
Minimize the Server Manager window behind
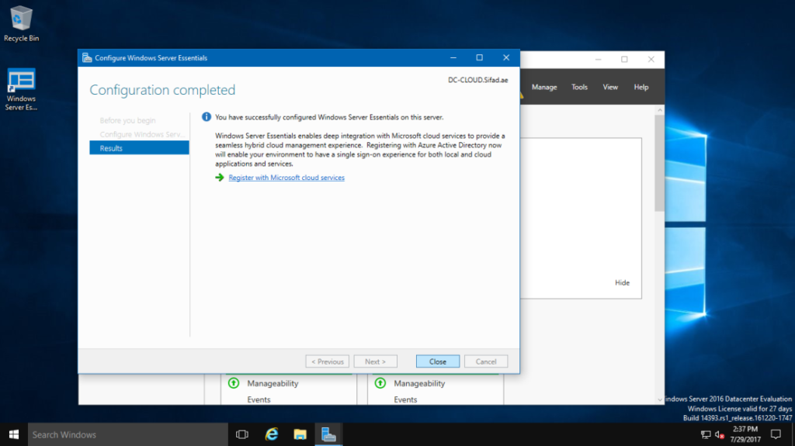tap(599, 59)
